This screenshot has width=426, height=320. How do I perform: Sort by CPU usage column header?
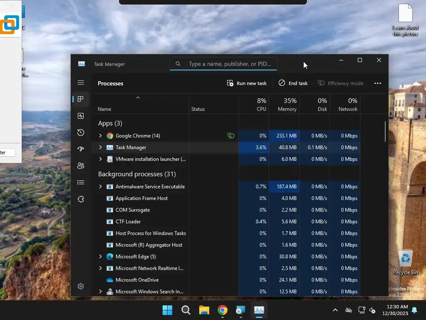tap(254, 104)
